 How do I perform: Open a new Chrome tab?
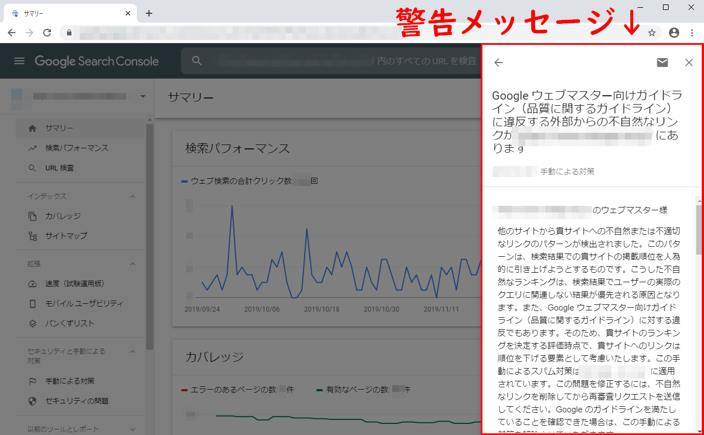148,13
